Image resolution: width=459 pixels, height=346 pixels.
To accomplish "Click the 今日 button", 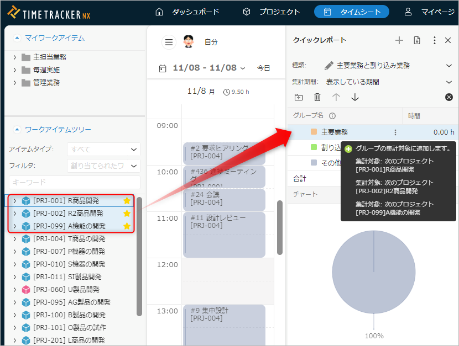I will click(263, 68).
